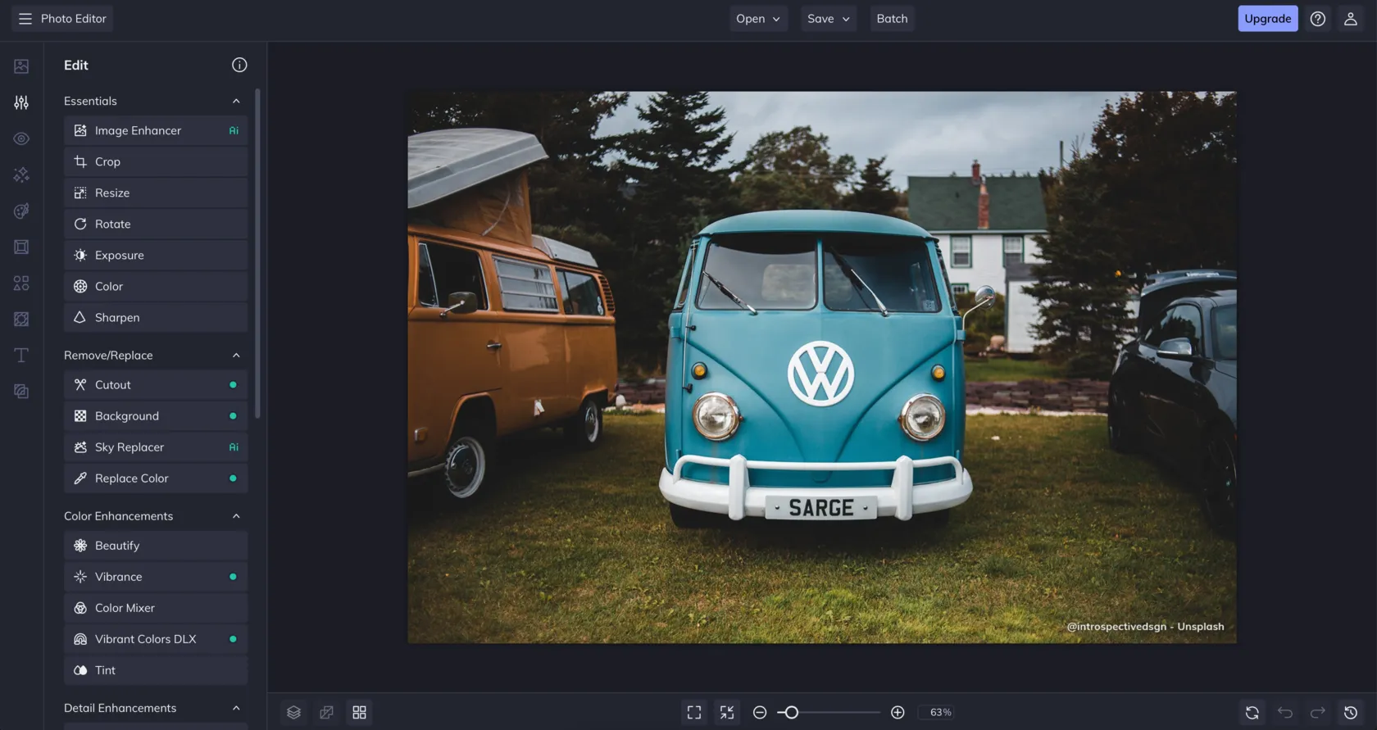Click the zoom out minus icon
Viewport: 1377px width, 730px height.
click(760, 712)
